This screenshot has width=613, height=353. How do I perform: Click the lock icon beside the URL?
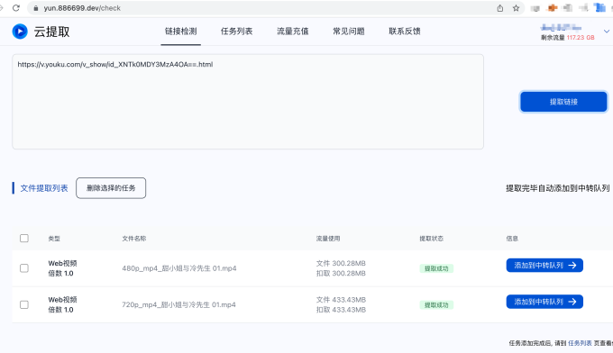(36, 8)
